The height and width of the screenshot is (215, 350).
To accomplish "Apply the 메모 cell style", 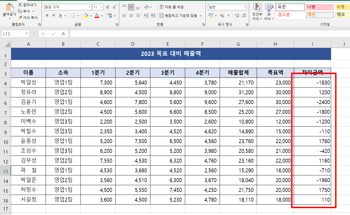I will tap(342, 15).
